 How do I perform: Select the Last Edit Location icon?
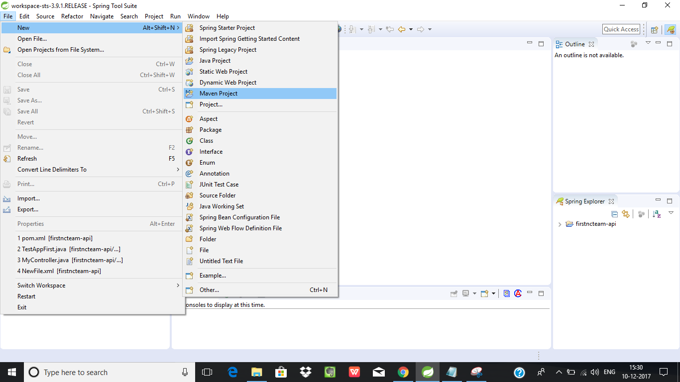coord(390,29)
